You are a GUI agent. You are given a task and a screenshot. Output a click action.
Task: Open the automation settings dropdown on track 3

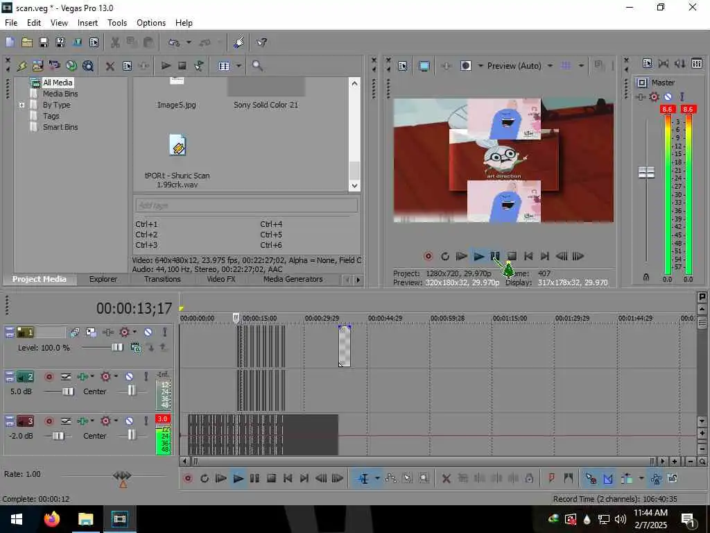tap(92, 421)
